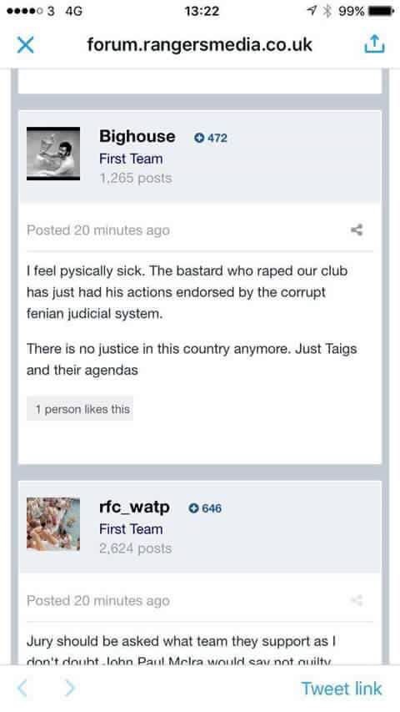Viewport: 400px width, 712px height.
Task: Share rfc_watp's post via share icon
Action: [x=357, y=600]
